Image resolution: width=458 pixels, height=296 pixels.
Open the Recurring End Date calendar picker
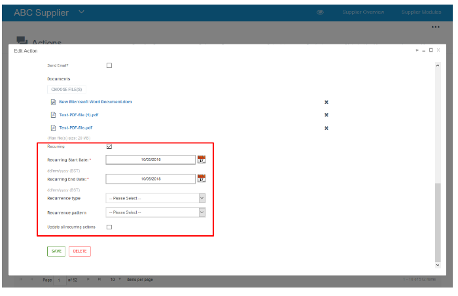coord(202,178)
